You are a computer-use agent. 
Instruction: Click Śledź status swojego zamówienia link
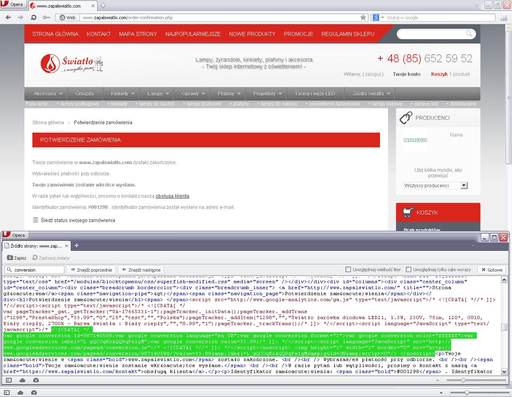point(78,220)
